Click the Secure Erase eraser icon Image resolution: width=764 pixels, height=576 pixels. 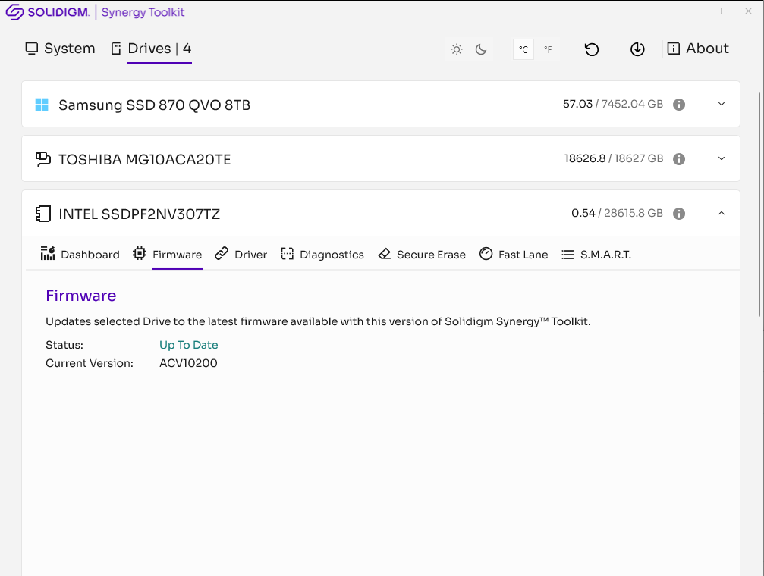(385, 254)
